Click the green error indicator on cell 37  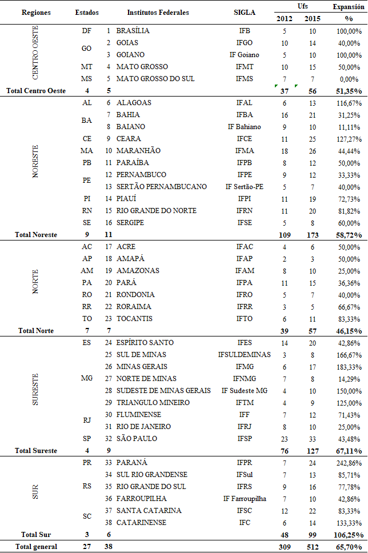tap(276, 86)
